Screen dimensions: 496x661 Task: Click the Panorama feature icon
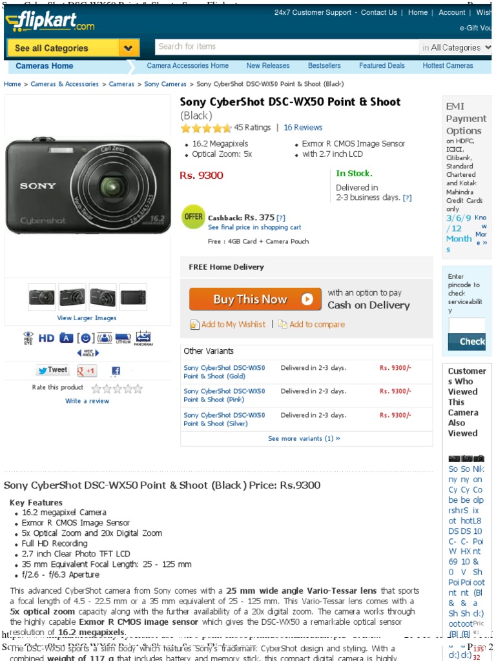coord(143,338)
